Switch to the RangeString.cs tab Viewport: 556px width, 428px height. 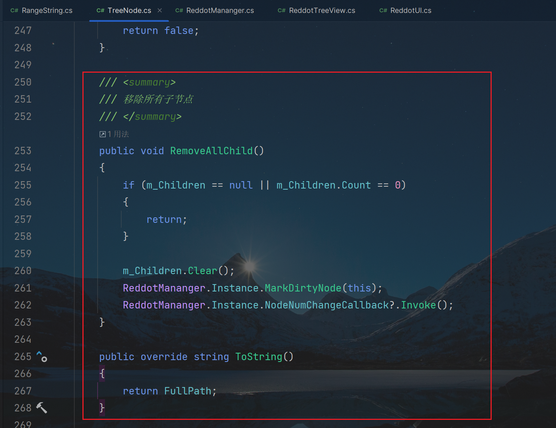[x=41, y=10]
